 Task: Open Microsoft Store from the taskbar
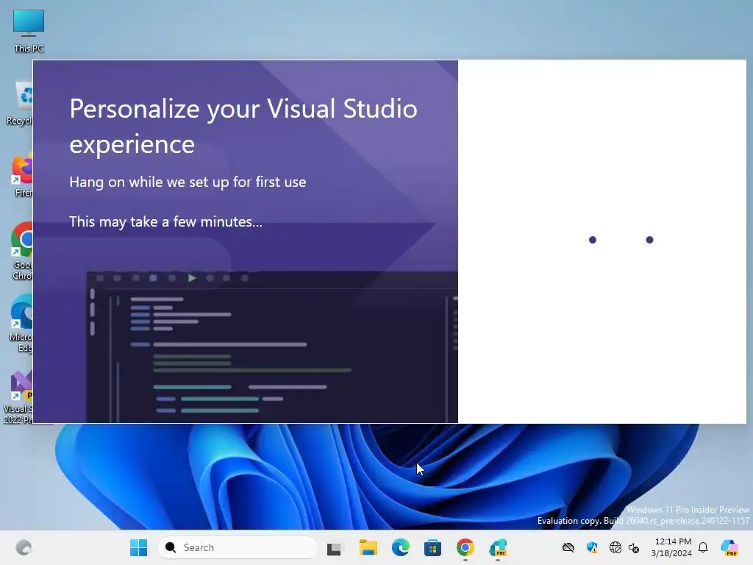coord(432,547)
